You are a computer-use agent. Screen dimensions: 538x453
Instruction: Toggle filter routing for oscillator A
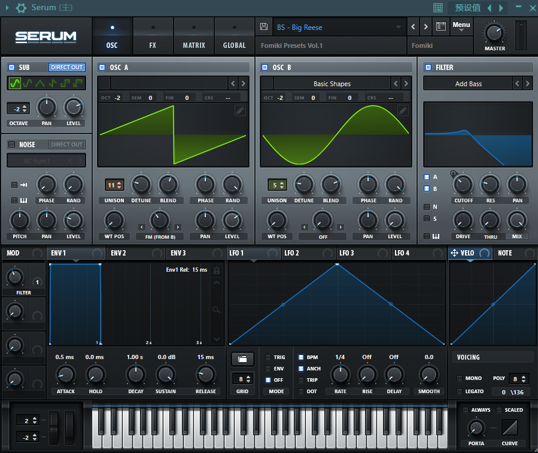[427, 177]
